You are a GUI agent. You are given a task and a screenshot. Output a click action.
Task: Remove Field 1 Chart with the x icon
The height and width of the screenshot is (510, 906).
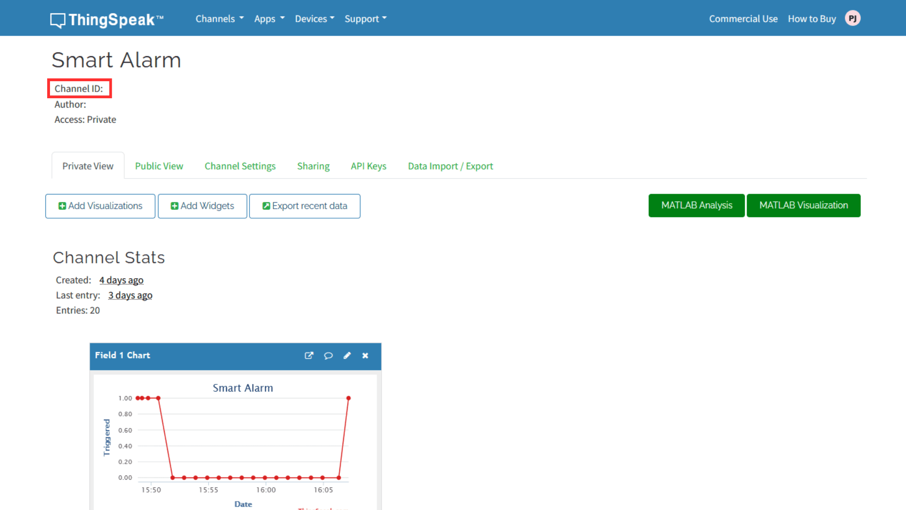365,356
